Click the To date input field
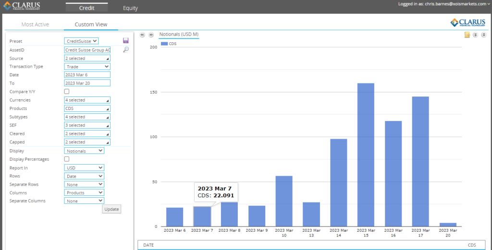The height and width of the screenshot is (250, 492). pos(87,83)
